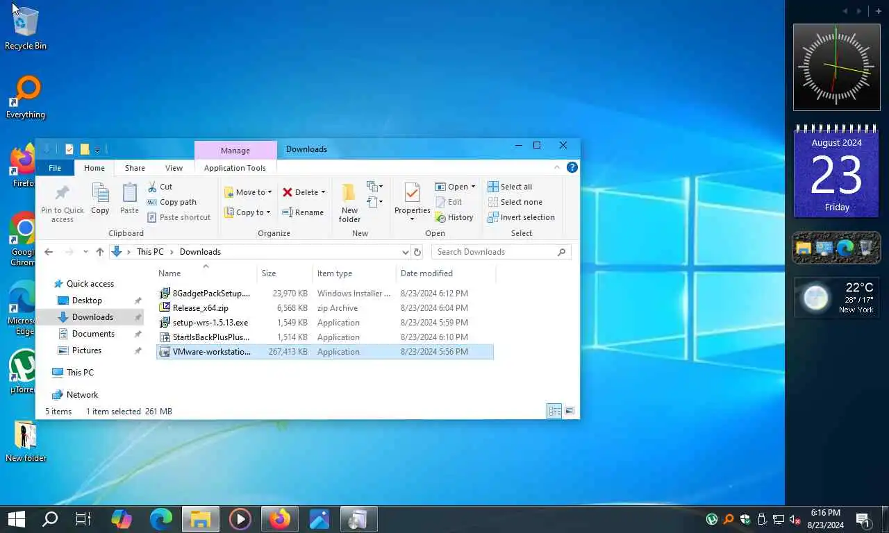889x533 pixels.
Task: Select Network in navigation pane
Action: [82, 395]
